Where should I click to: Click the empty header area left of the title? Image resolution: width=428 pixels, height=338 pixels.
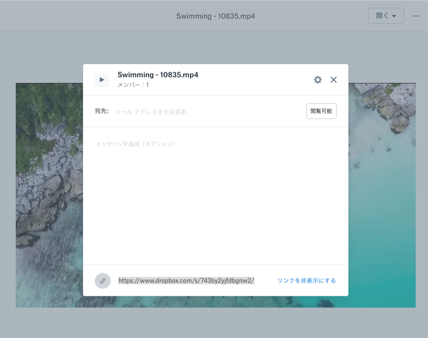point(74,16)
